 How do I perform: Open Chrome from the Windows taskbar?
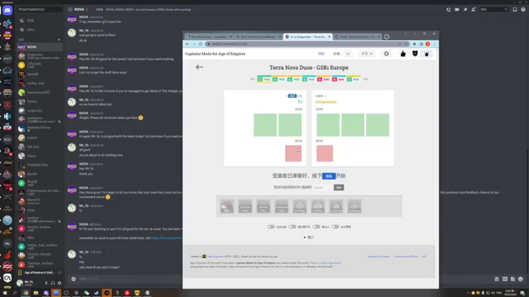[26, 293]
